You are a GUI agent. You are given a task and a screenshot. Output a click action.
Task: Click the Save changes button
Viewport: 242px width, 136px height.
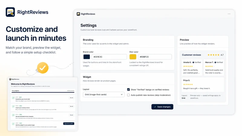click(162, 107)
